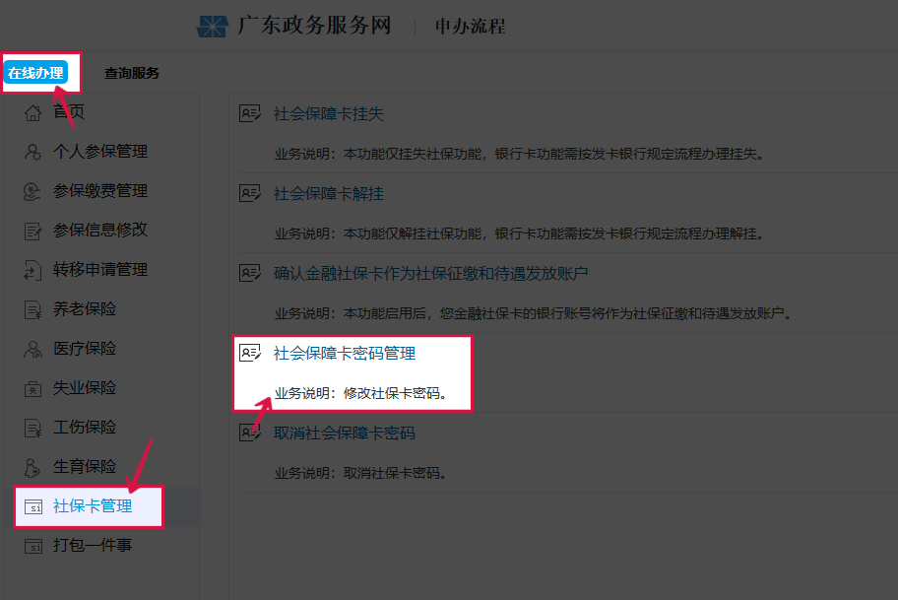Click the edit-document icon for 参保信息修改

pyautogui.click(x=32, y=231)
